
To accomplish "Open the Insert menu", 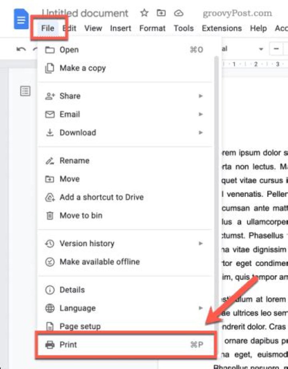I will point(120,28).
